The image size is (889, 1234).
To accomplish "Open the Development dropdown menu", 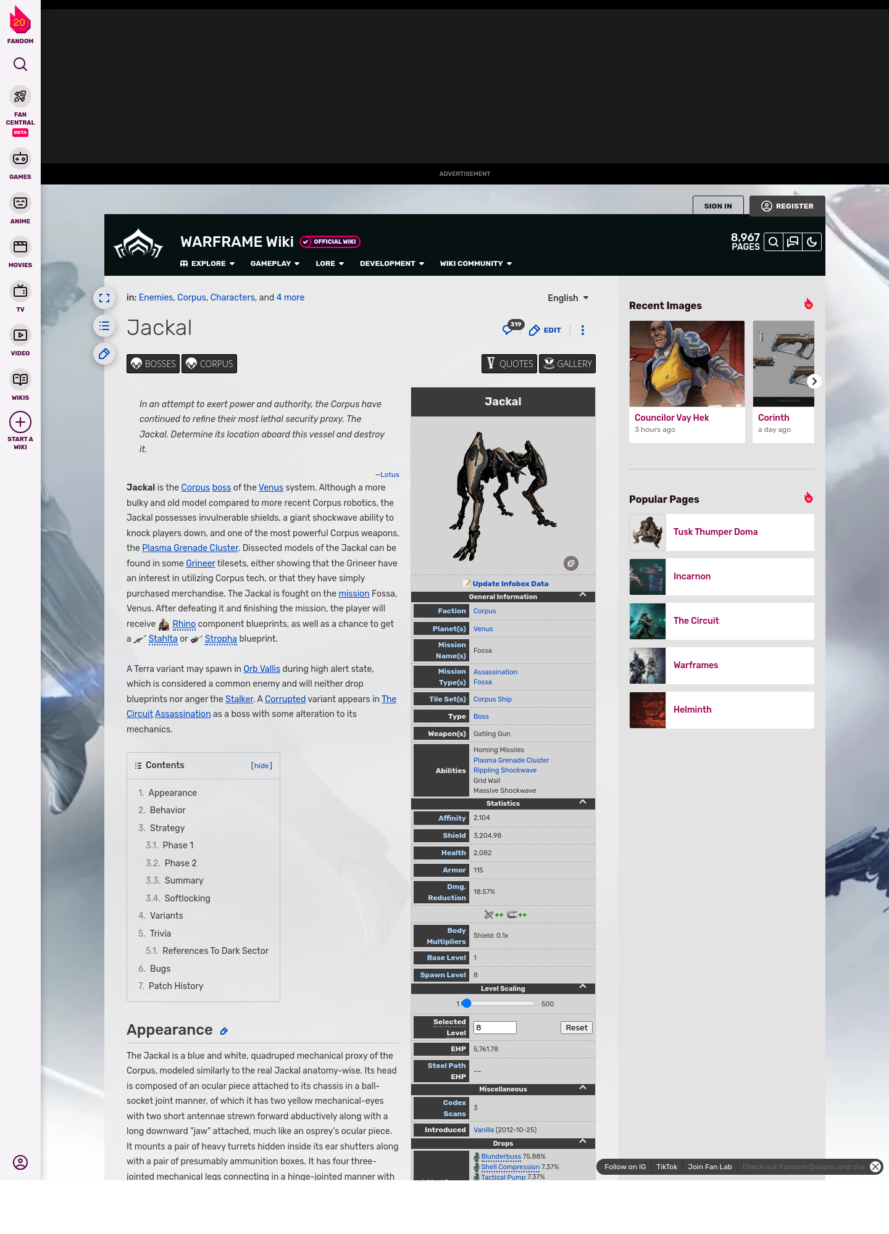I will 392,263.
